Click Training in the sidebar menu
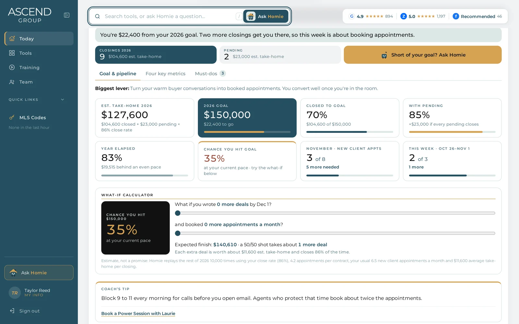 click(39, 67)
